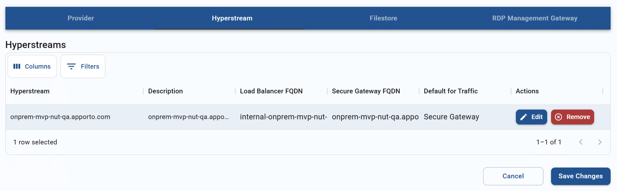Click the right pagination chevron icon
The width and height of the screenshot is (617, 191).
pos(600,142)
